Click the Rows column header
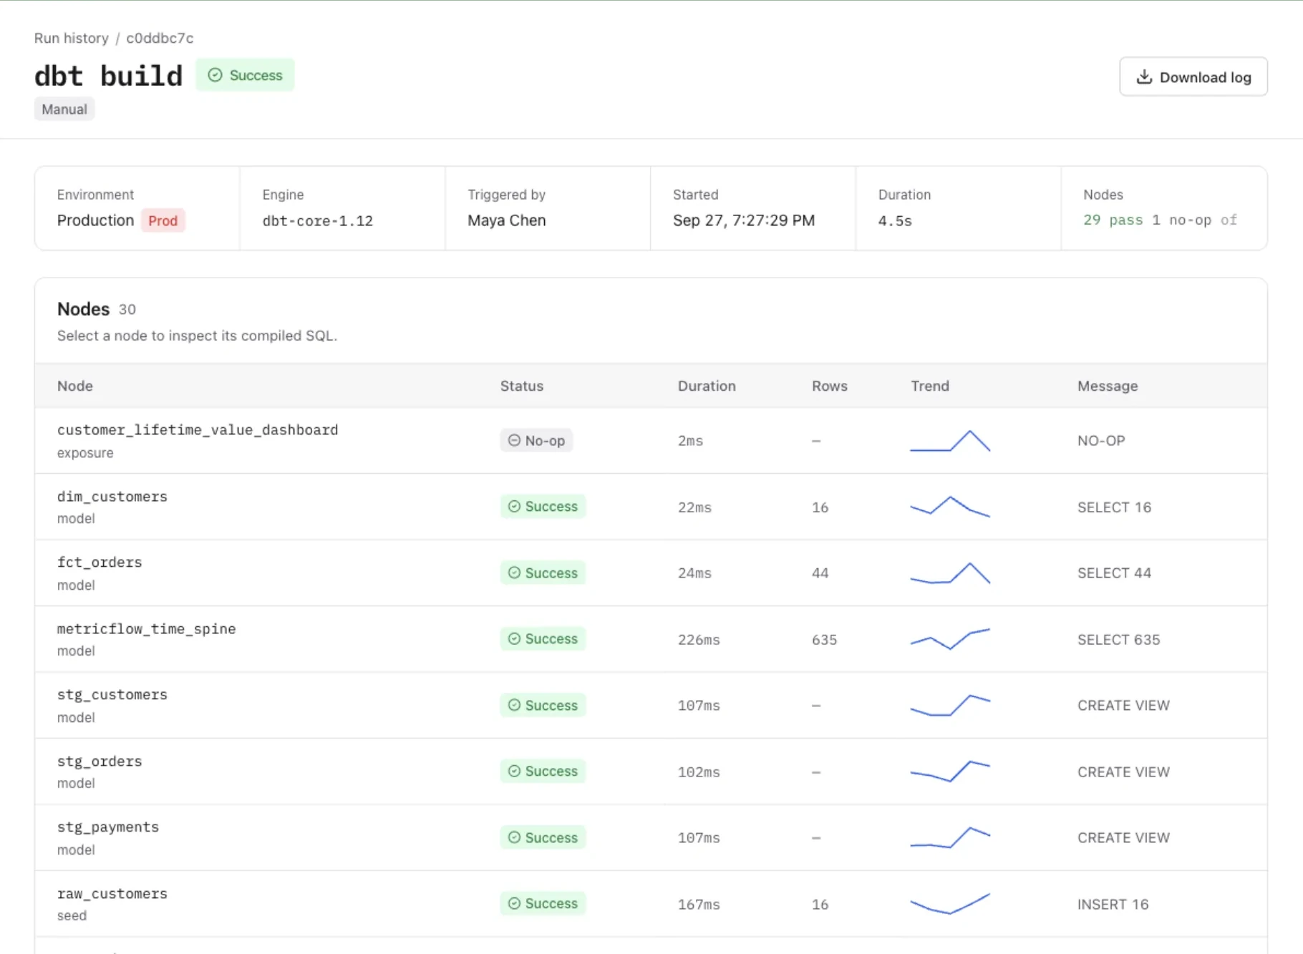The width and height of the screenshot is (1303, 954). [x=830, y=386]
